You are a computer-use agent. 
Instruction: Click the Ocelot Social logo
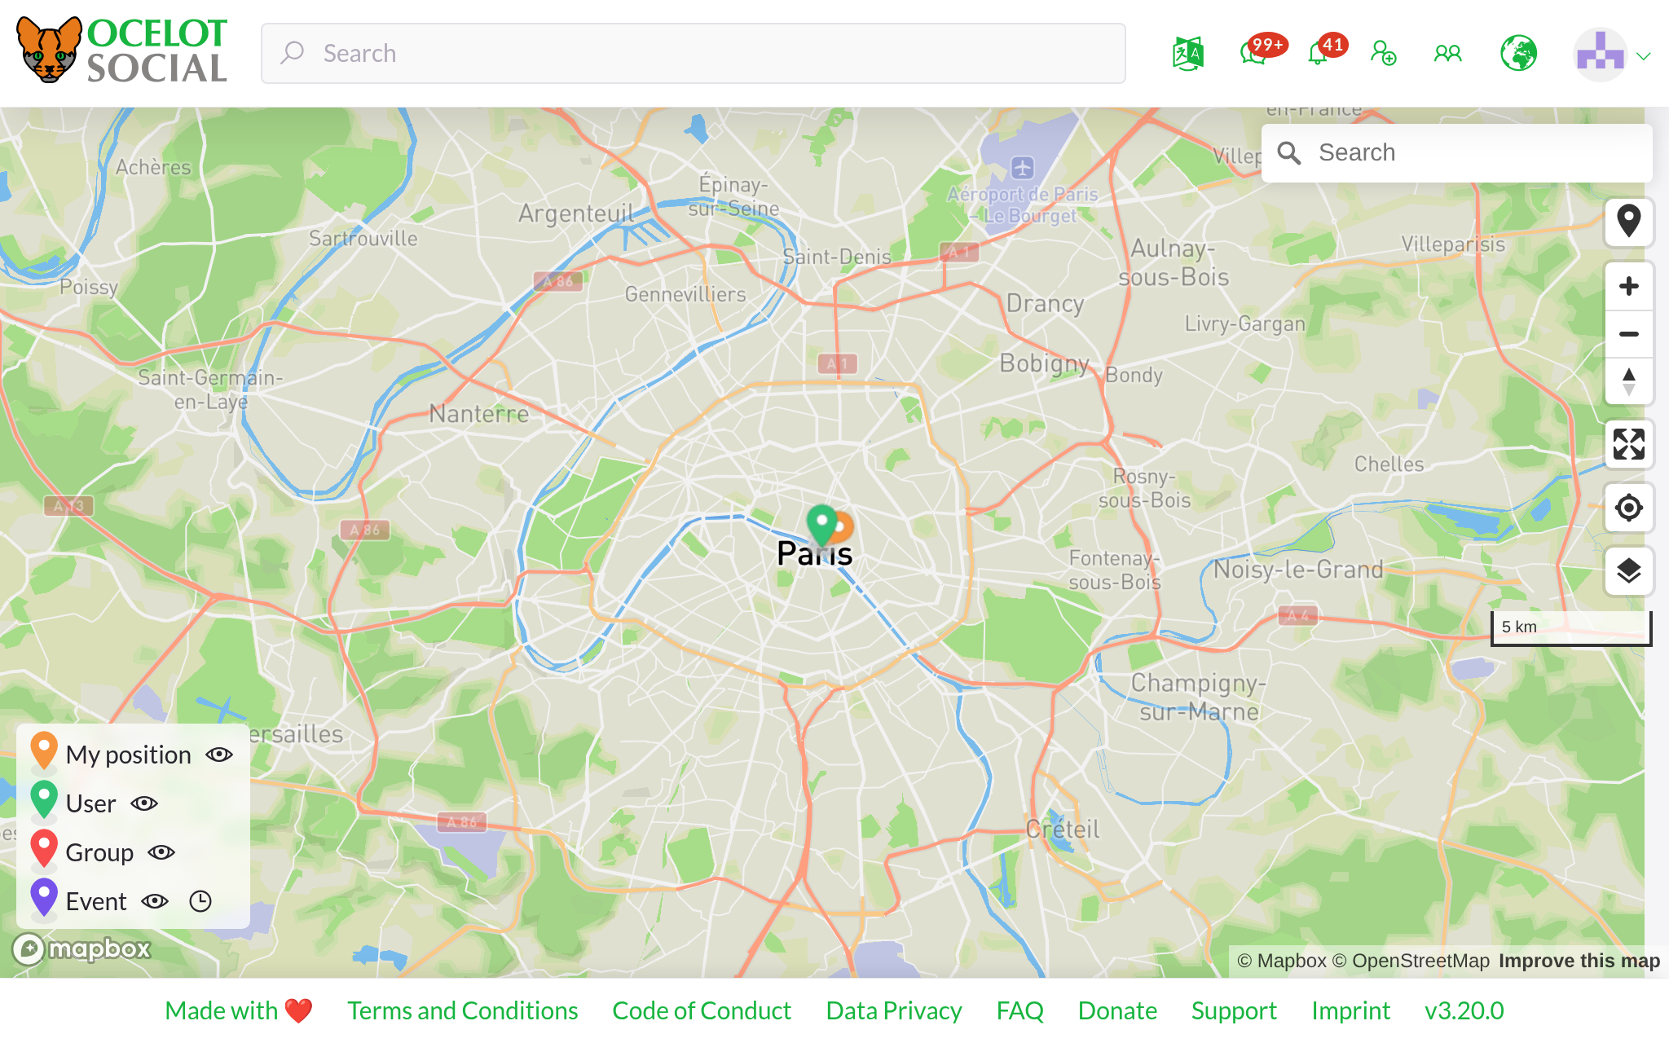[x=122, y=51]
